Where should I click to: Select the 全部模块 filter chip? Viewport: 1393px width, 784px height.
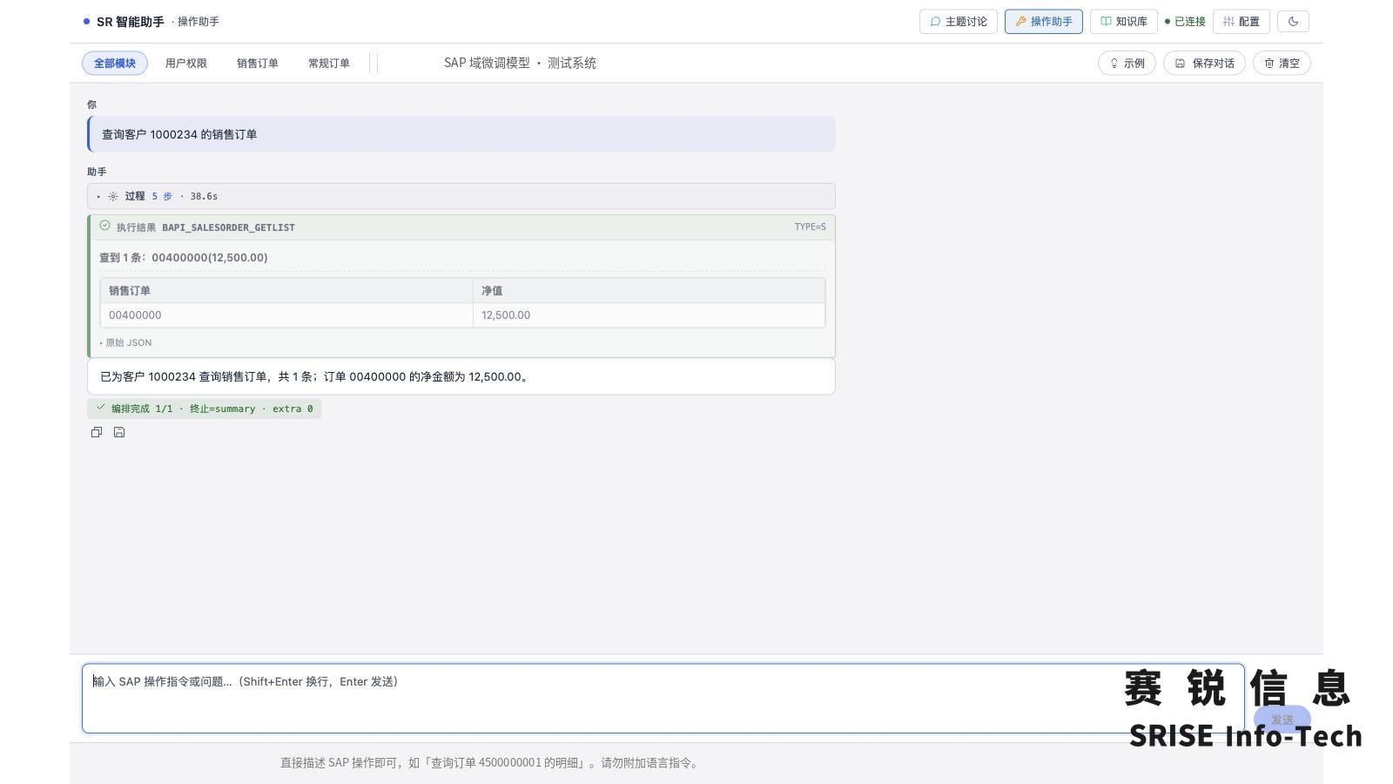115,64
